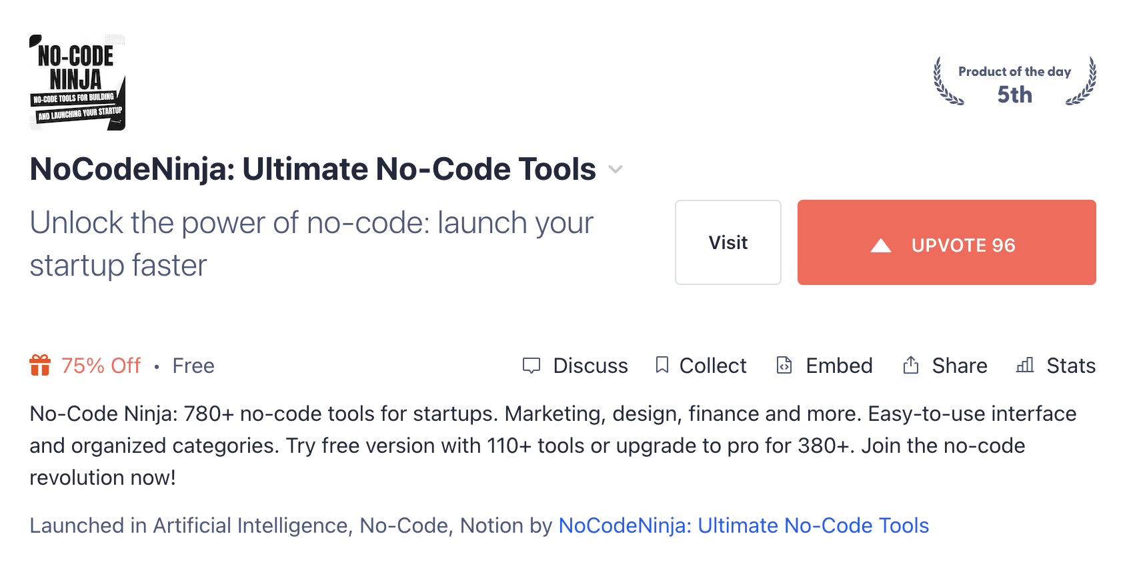Click the No-Code Ninja product logo thumbnail

[77, 83]
